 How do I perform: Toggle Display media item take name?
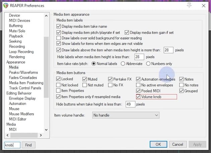point(59,26)
